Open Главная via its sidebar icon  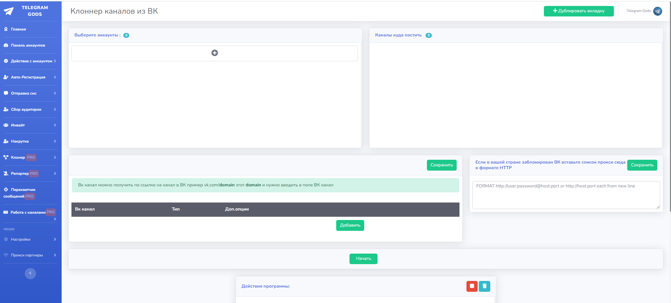6,29
